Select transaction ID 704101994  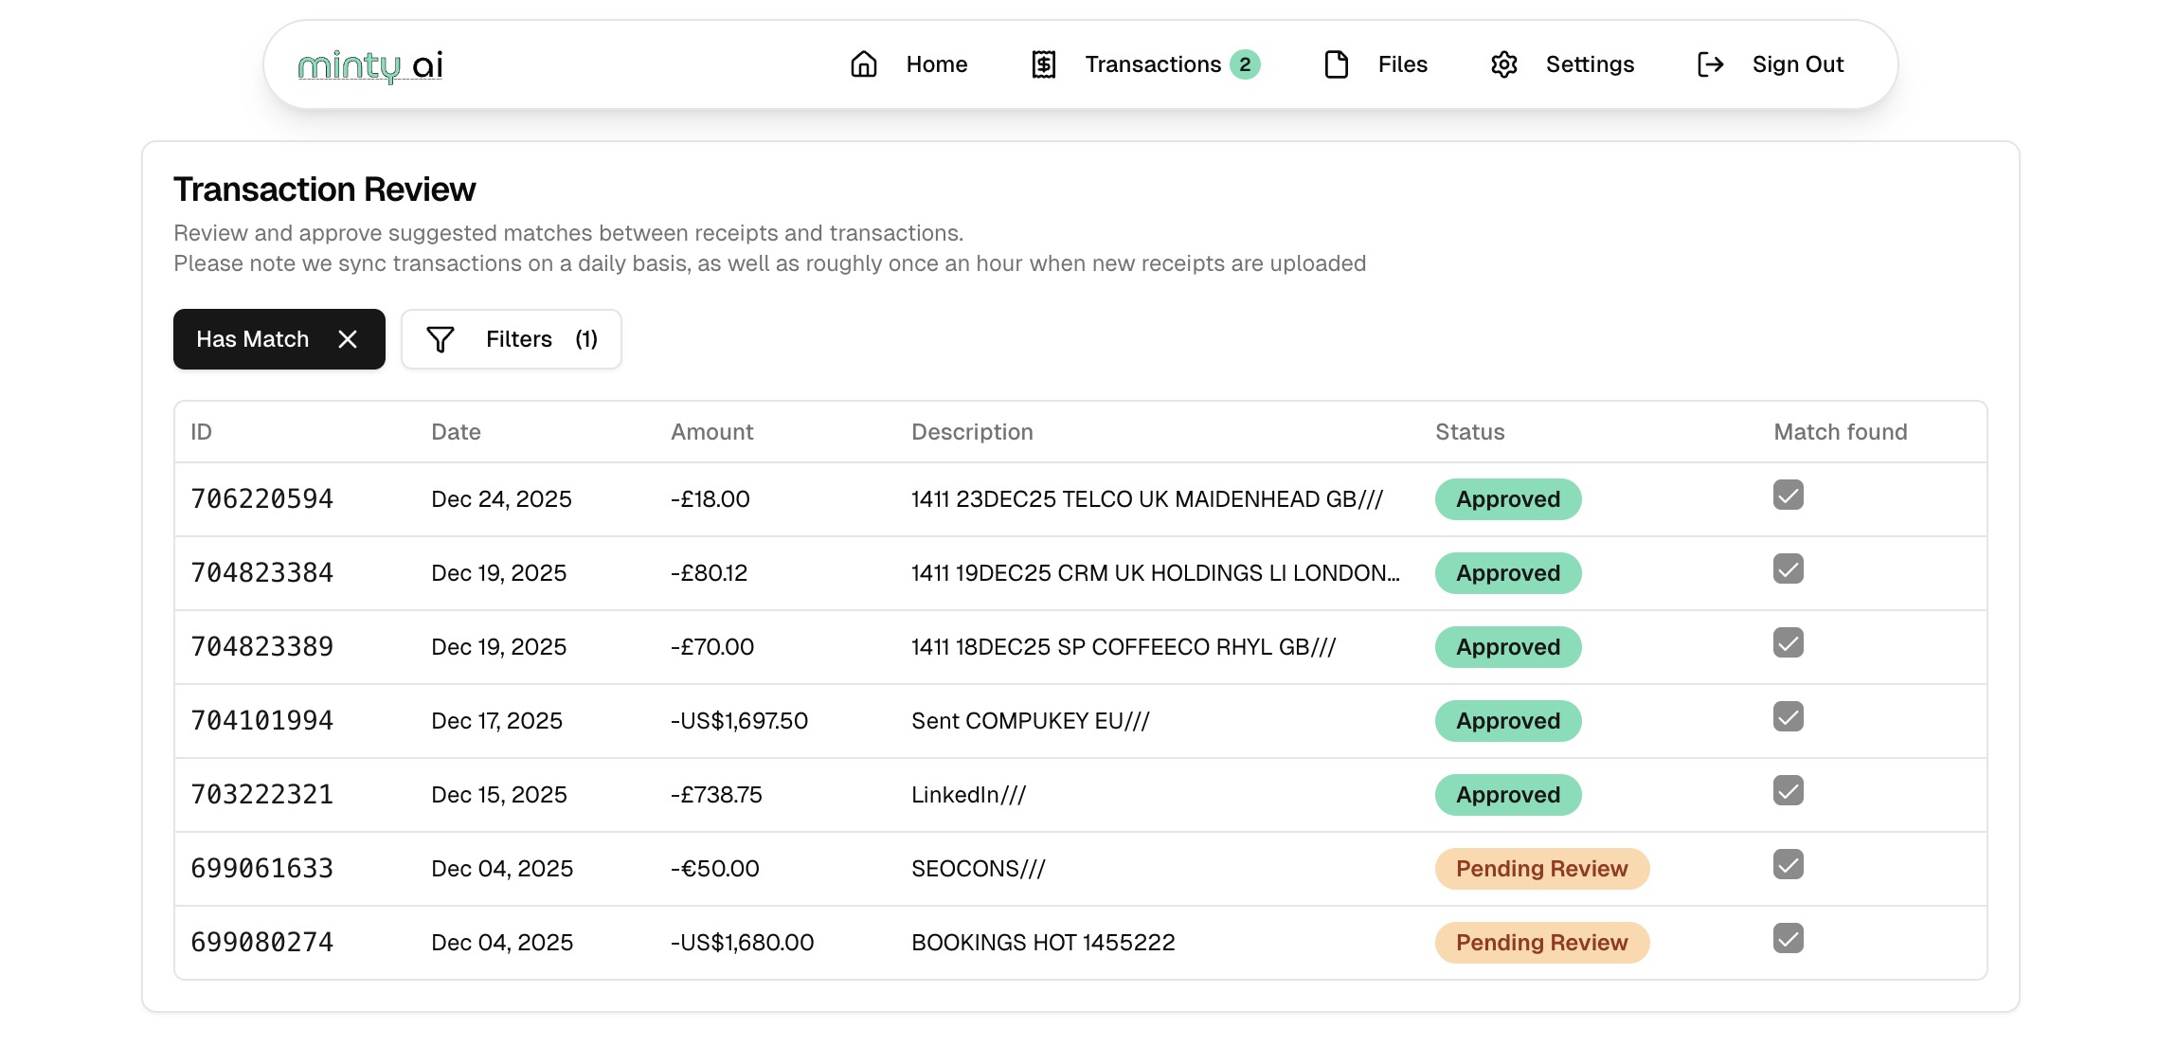pos(261,720)
